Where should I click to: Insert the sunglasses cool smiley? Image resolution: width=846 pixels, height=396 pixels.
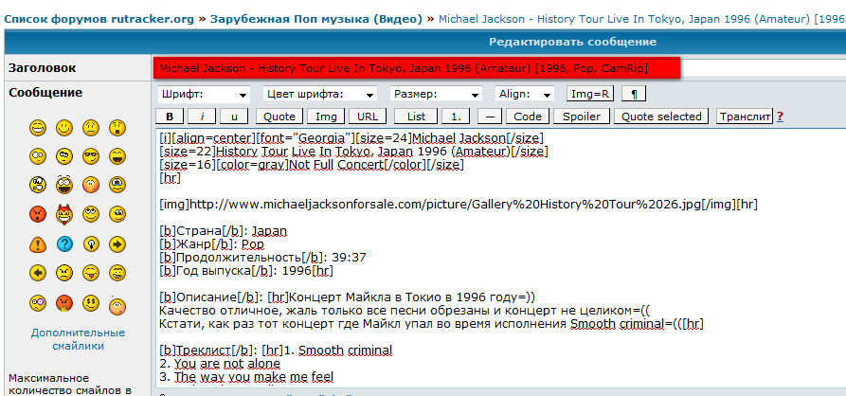[x=91, y=155]
